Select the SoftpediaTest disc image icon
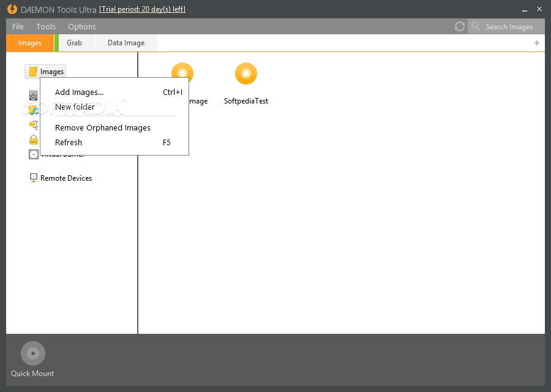551x392 pixels. pos(246,73)
